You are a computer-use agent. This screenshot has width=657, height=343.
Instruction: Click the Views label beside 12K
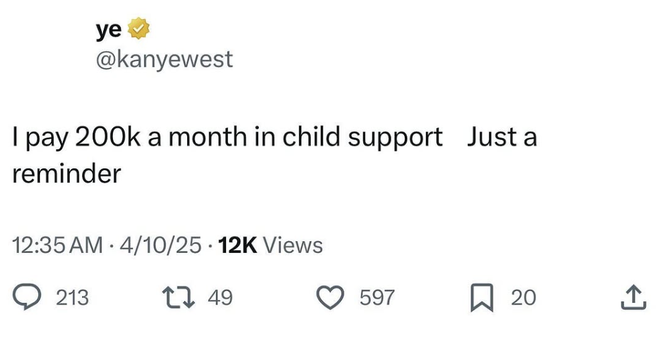click(292, 245)
